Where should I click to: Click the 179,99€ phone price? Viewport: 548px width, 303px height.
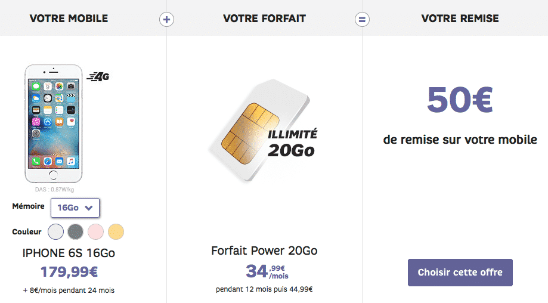click(69, 271)
